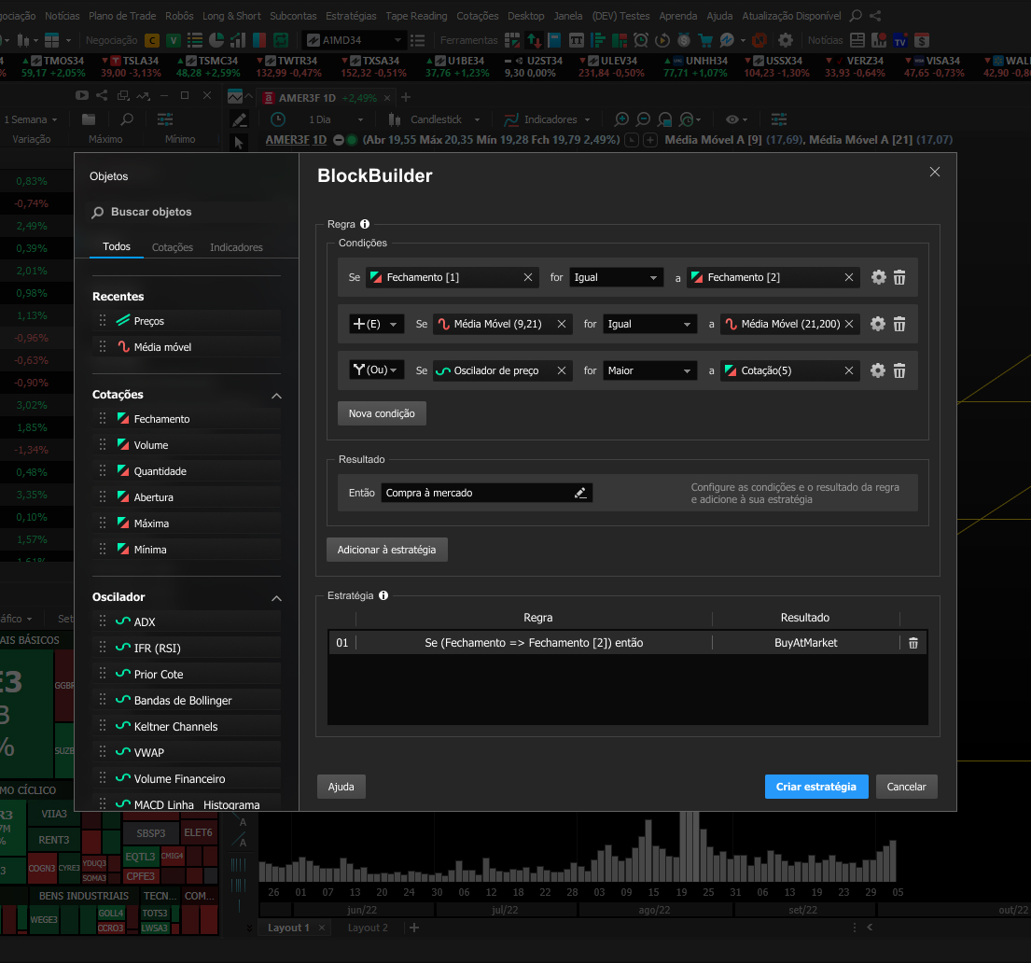1031x963 pixels.
Task: Open the TV icon in the Notícias toolbar
Action: point(900,40)
